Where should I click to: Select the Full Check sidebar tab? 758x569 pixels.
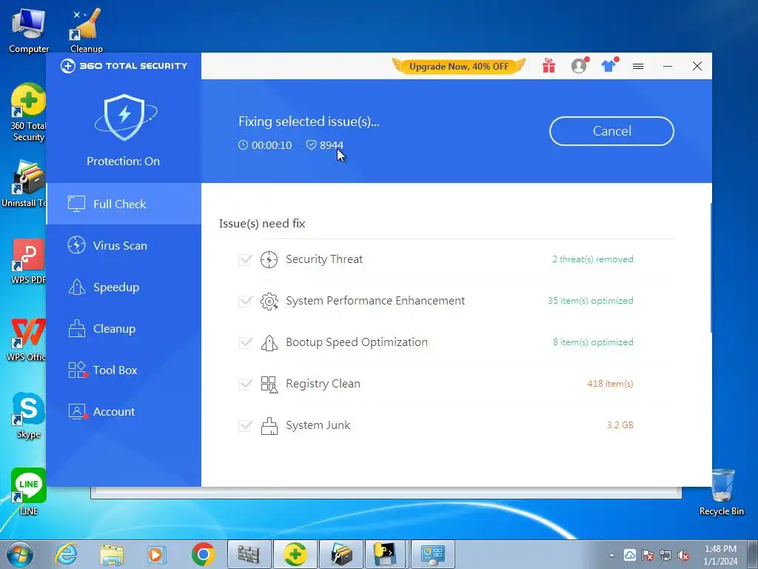coord(124,204)
